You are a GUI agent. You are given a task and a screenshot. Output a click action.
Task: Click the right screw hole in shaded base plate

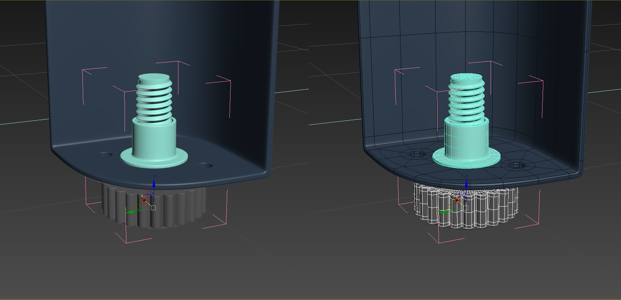[x=205, y=166]
